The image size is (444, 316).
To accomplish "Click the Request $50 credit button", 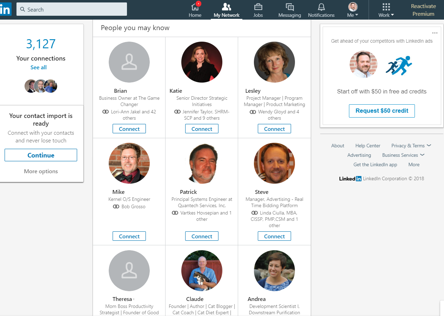I will pyautogui.click(x=382, y=111).
